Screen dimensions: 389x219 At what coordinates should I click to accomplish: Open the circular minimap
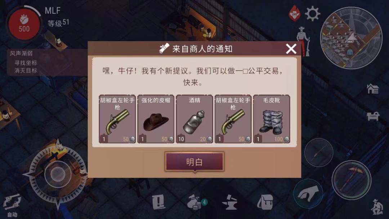tap(351, 38)
